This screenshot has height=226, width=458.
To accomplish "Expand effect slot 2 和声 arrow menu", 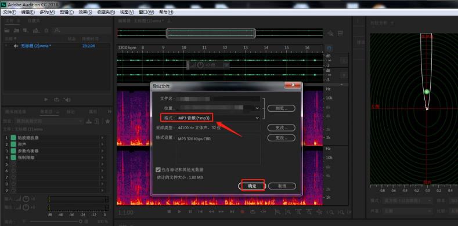I will [x=102, y=144].
